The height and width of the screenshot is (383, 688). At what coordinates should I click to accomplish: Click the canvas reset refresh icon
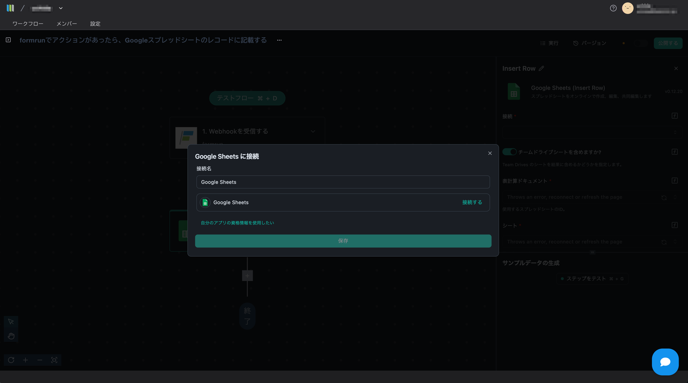pos(11,360)
